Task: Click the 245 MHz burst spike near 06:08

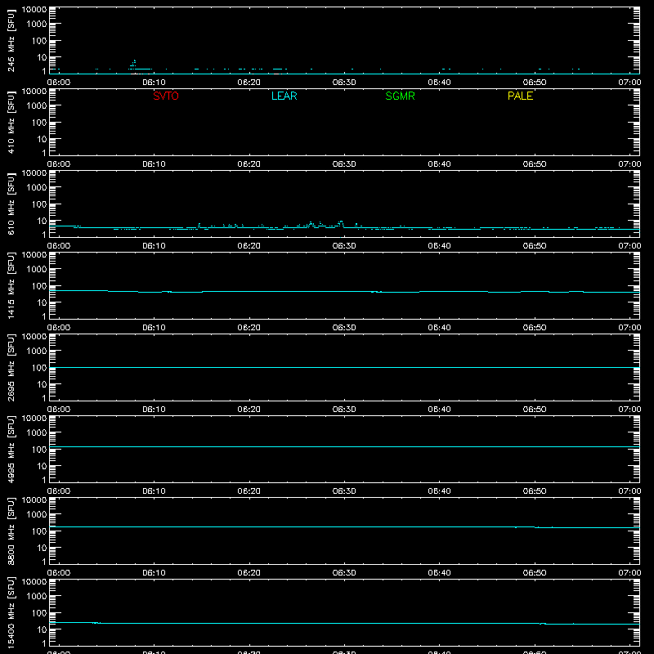Action: click(134, 64)
